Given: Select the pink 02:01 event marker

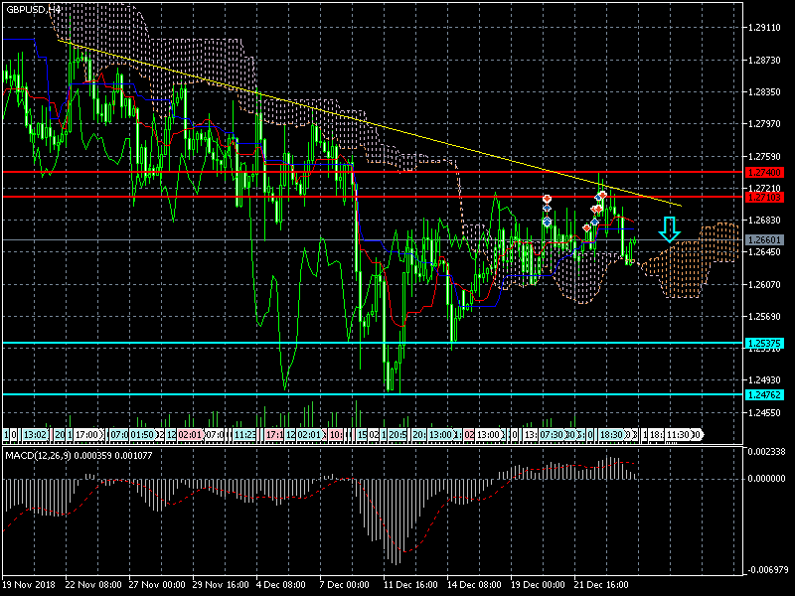Looking at the screenshot, I should click(x=189, y=434).
